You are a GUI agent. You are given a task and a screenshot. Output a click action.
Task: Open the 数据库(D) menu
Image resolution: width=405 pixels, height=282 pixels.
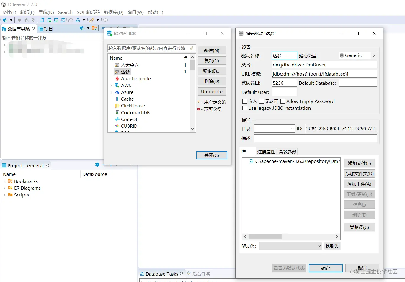tap(114, 12)
